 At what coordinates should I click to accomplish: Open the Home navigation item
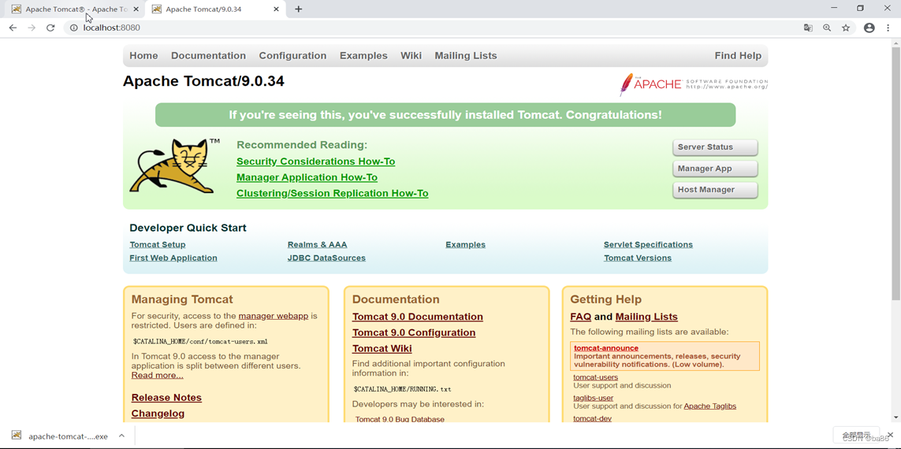(x=143, y=56)
